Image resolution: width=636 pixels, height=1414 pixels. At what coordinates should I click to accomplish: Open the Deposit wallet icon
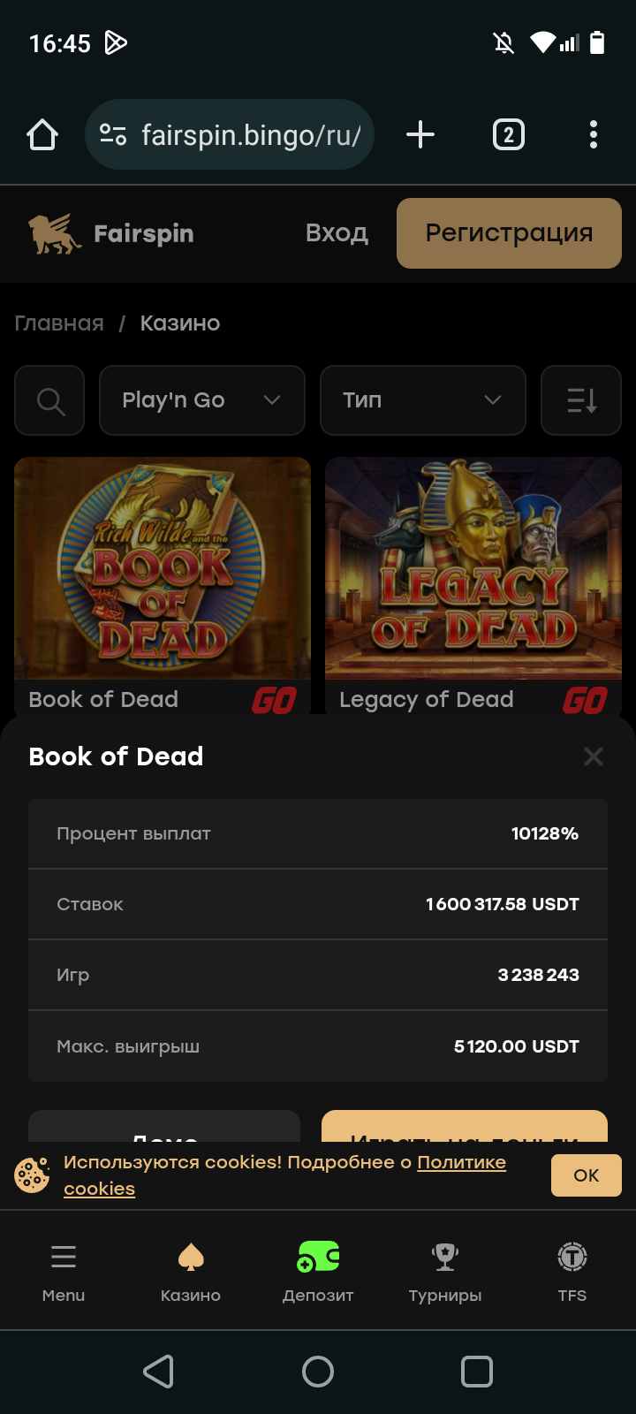(x=318, y=1257)
